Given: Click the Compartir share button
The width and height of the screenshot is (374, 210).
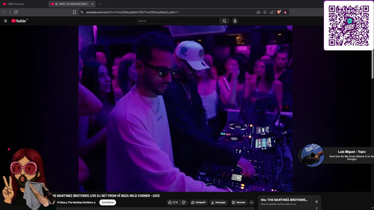Looking at the screenshot, I should pos(198,202).
